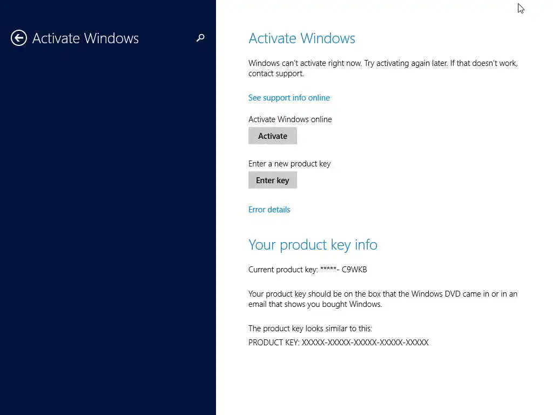This screenshot has width=553, height=415.
Task: Click the product key on the box paragraph
Action: click(x=383, y=299)
